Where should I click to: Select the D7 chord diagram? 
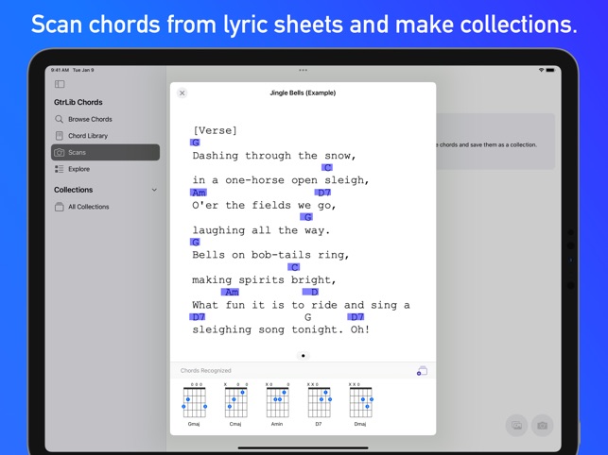(319, 404)
